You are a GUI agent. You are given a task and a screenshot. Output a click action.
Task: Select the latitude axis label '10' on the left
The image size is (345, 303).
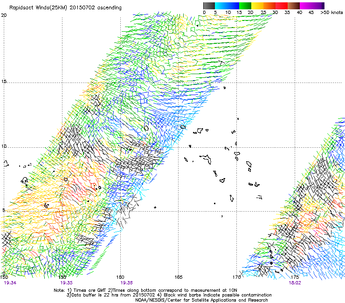[x=4, y=146]
